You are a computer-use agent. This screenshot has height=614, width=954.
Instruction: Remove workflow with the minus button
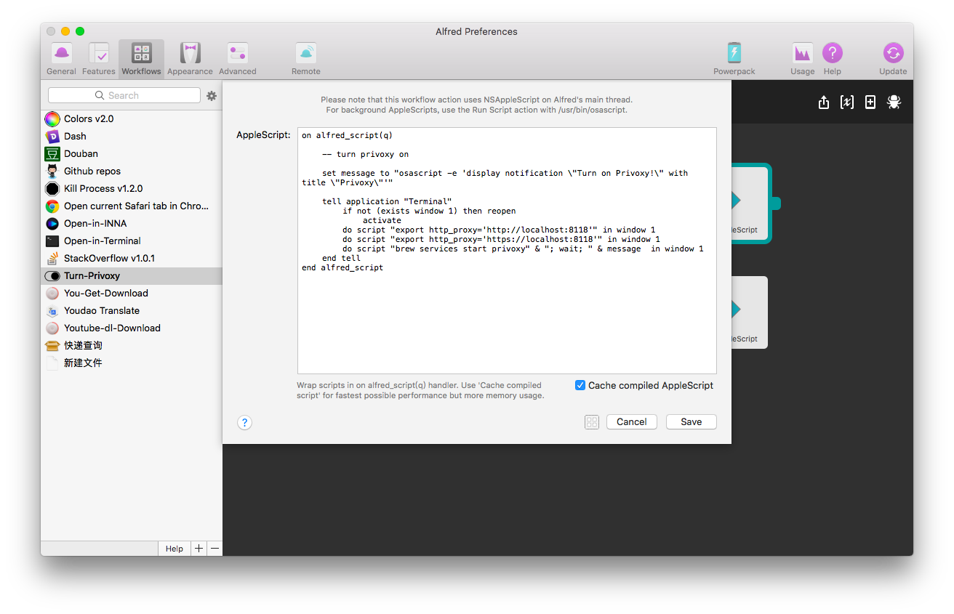pyautogui.click(x=215, y=549)
